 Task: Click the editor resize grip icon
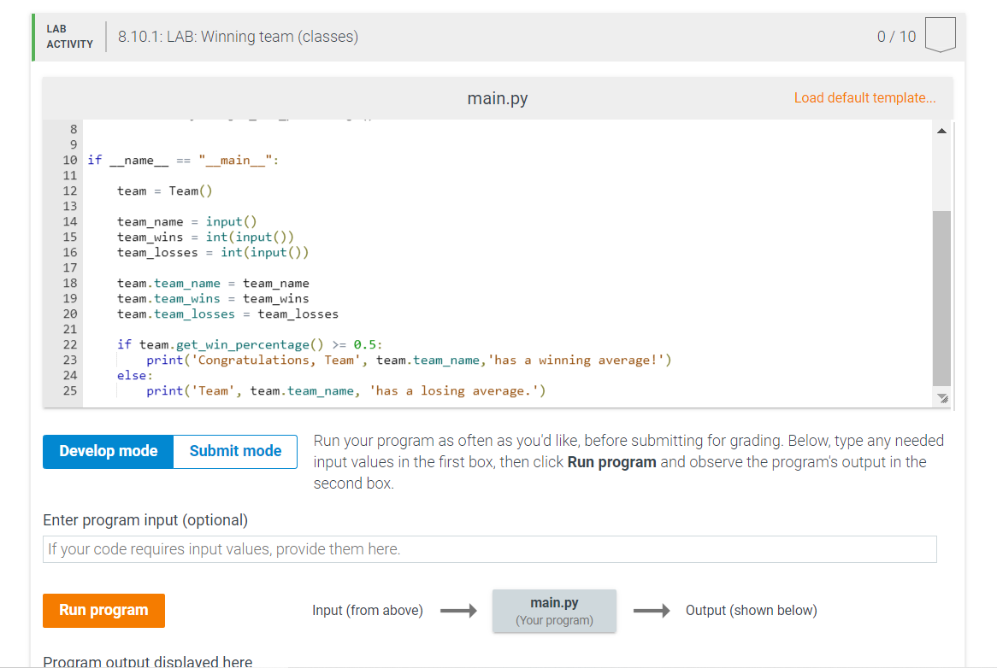pyautogui.click(x=942, y=398)
